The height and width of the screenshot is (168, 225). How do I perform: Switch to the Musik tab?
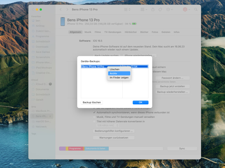pyautogui.click(x=88, y=32)
